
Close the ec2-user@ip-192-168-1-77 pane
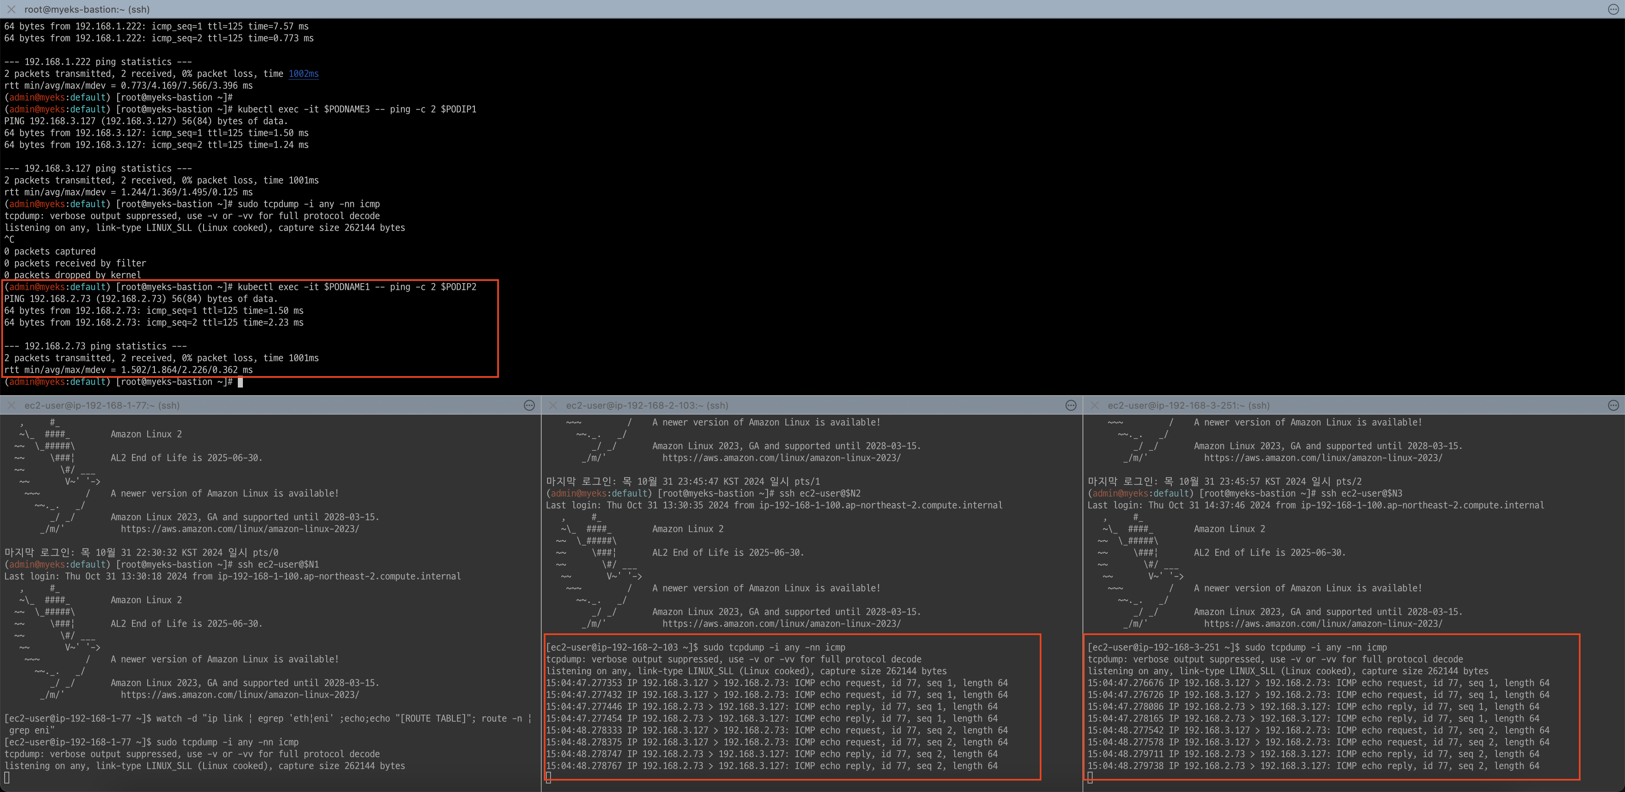point(11,405)
